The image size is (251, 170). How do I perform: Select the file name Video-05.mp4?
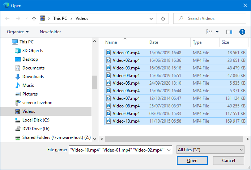[x=126, y=83]
